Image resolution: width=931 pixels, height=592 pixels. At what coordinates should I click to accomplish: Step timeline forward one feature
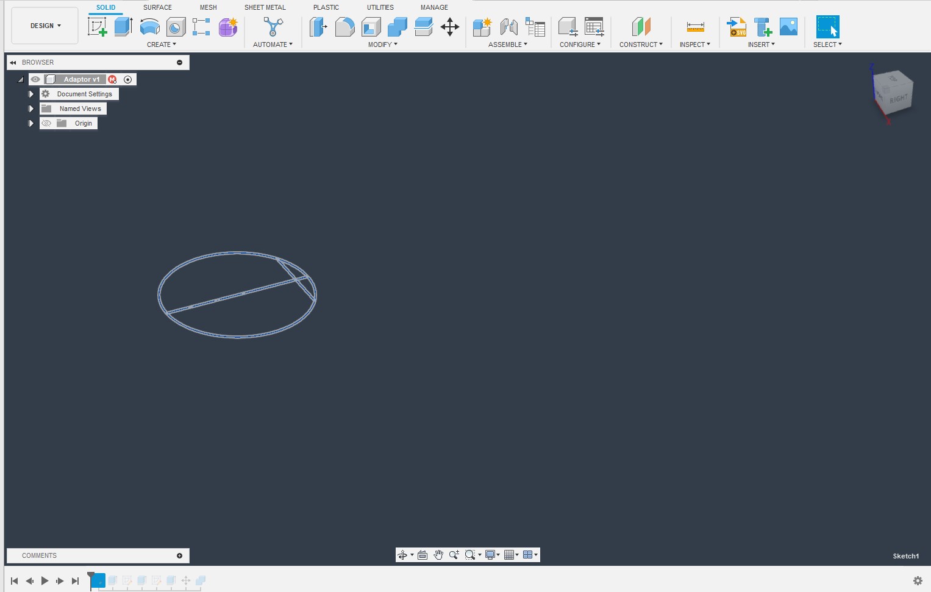pos(60,581)
